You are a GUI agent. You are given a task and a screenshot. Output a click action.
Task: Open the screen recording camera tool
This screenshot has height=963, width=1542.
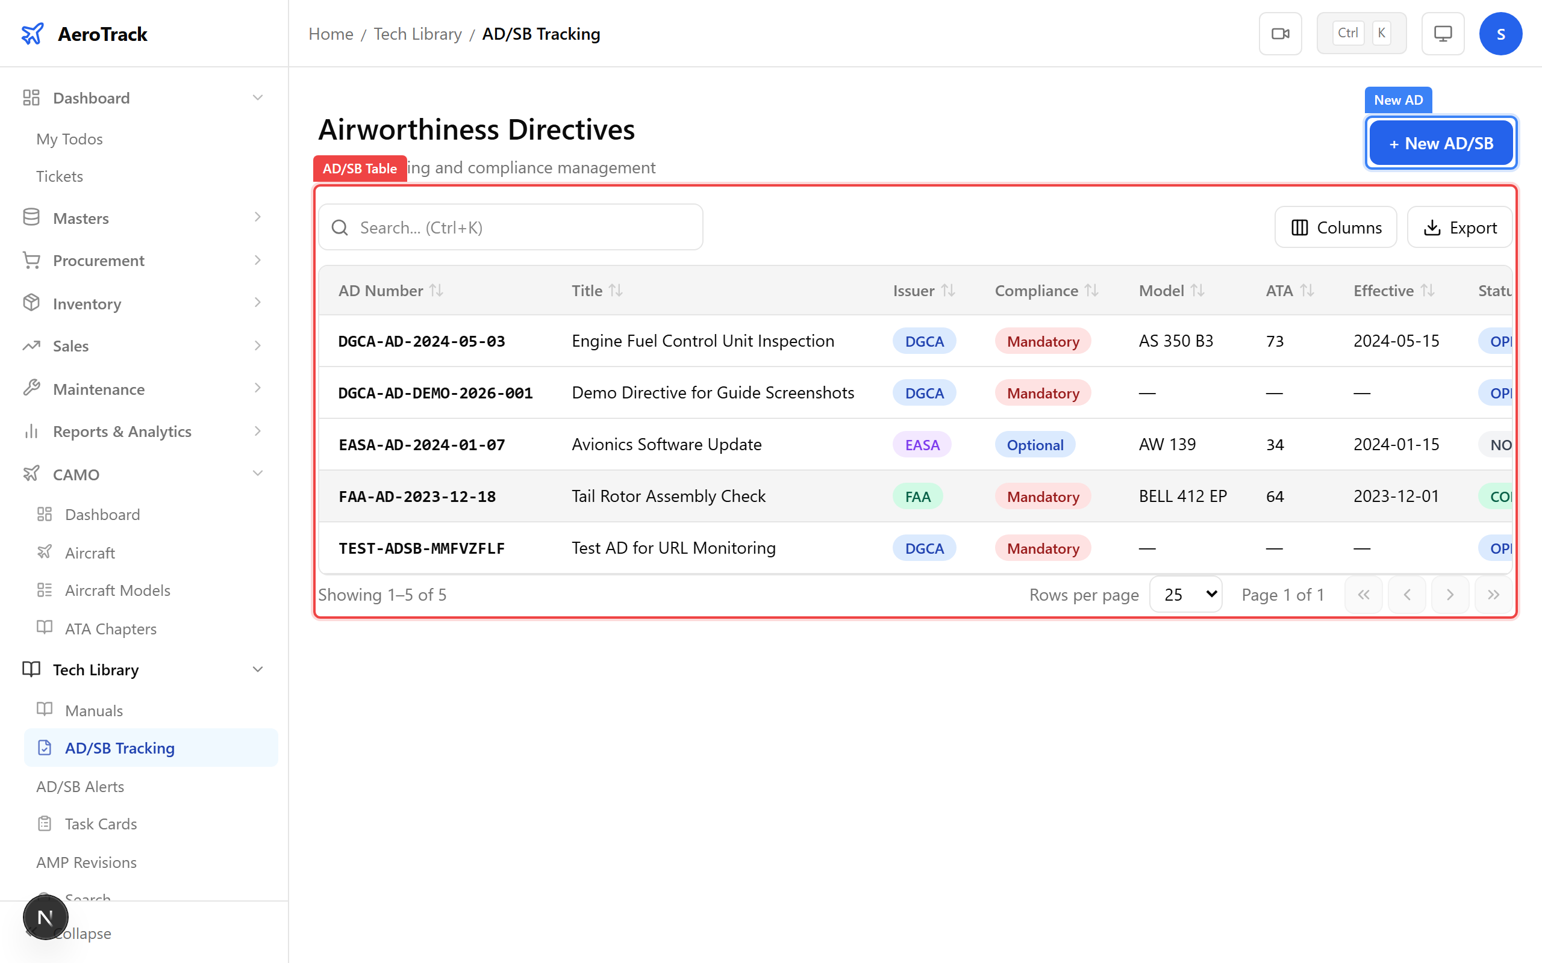(1280, 33)
